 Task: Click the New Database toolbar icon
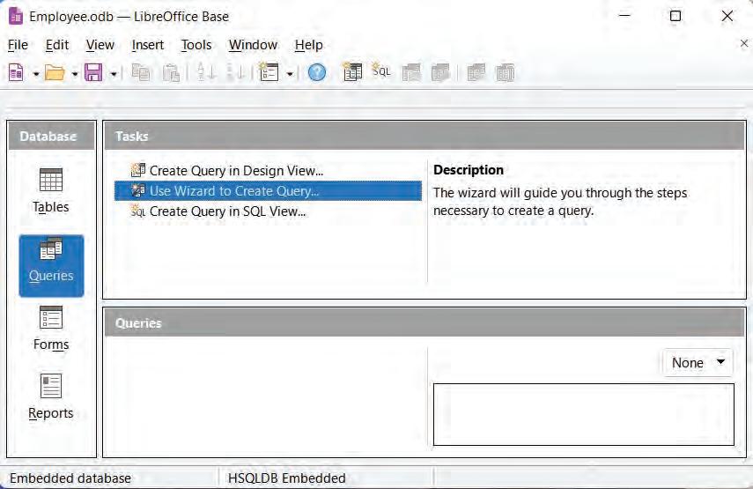(x=17, y=73)
